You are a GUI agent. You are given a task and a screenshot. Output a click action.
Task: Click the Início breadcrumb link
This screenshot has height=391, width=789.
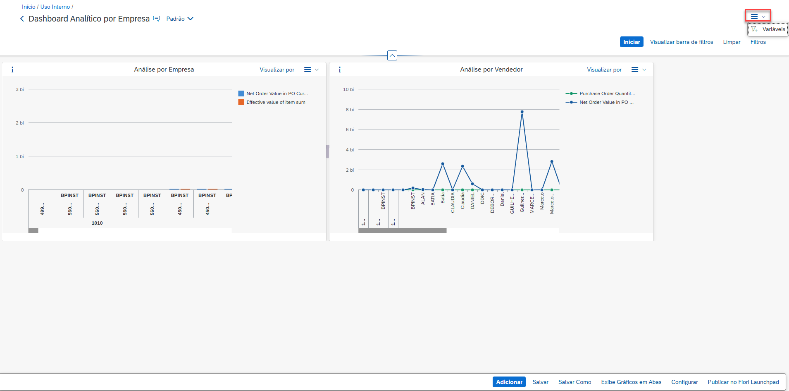pyautogui.click(x=29, y=7)
